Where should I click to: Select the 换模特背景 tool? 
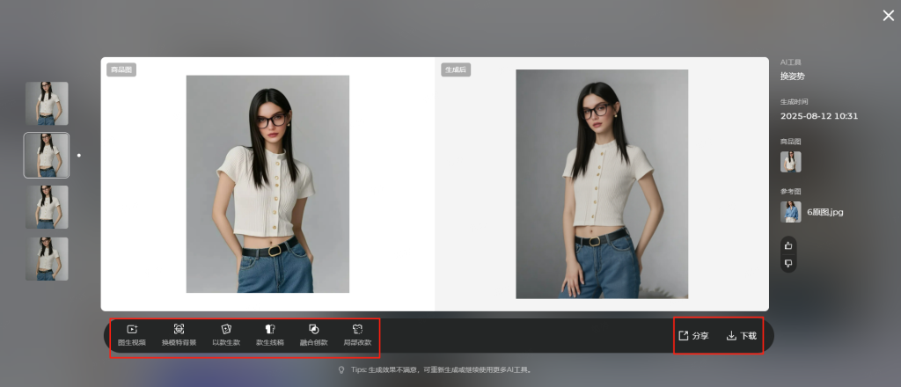pyautogui.click(x=179, y=335)
